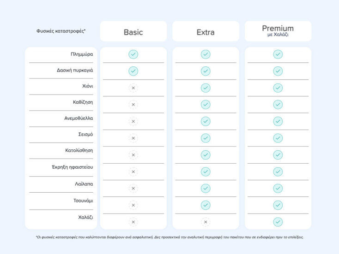Click the Basic X icon for Καθίζηση
Viewport: 339px width, 254px height.
point(133,105)
